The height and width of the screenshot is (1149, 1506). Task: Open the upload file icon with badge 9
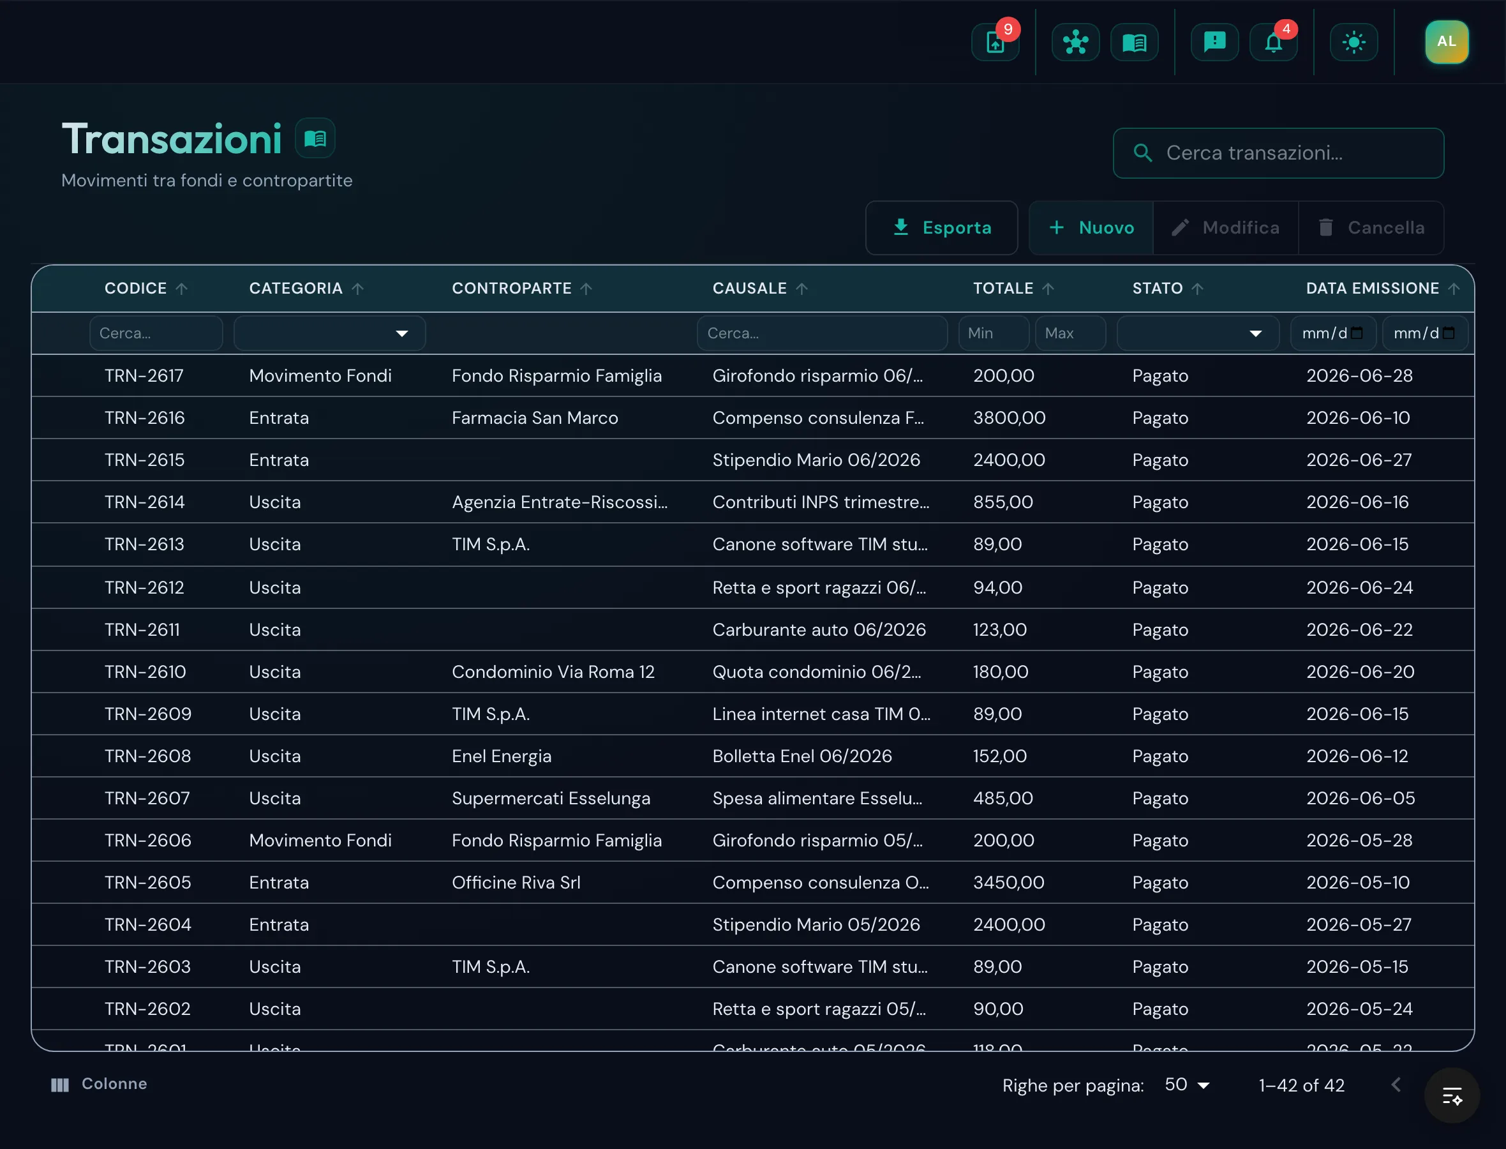pyautogui.click(x=995, y=42)
